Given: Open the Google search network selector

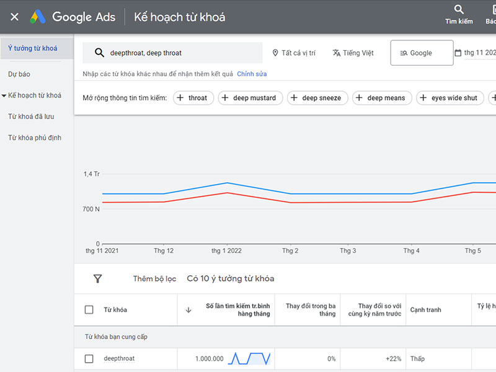Looking at the screenshot, I should (x=422, y=53).
